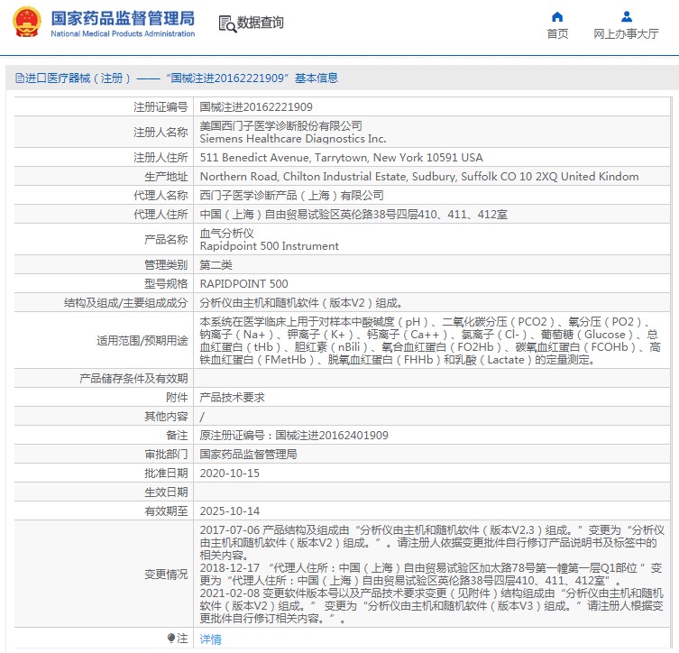
Task: Click the 生产地址 row label
Action: click(x=166, y=177)
